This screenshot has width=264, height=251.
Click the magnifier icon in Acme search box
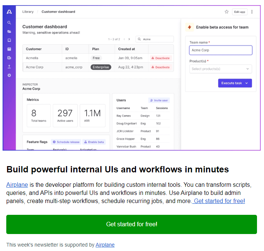coord(139,39)
